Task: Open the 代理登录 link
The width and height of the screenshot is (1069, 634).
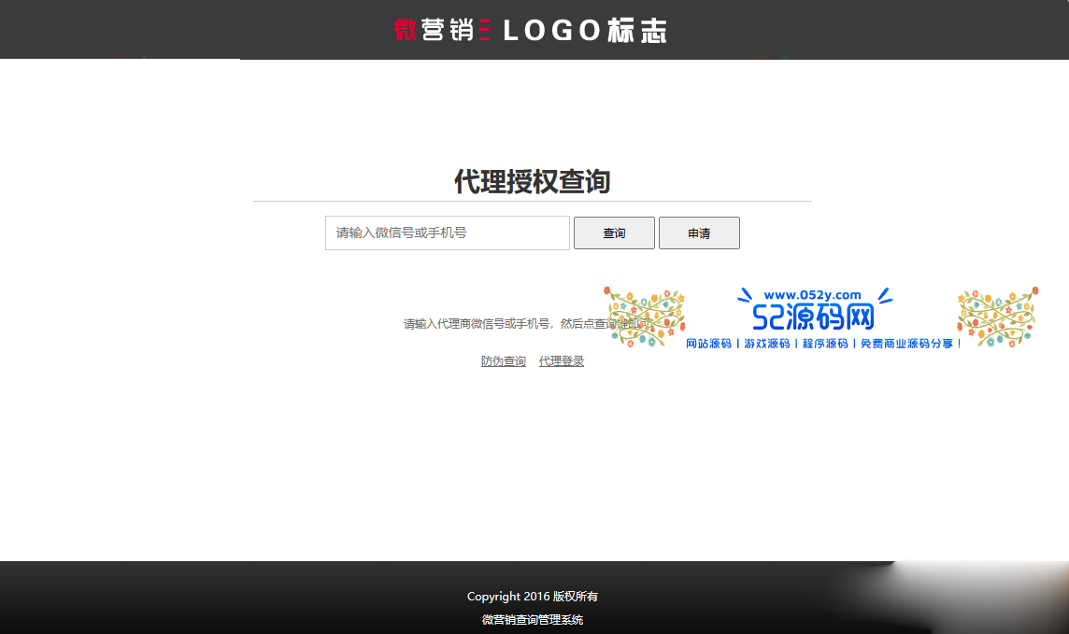Action: pyautogui.click(x=562, y=361)
